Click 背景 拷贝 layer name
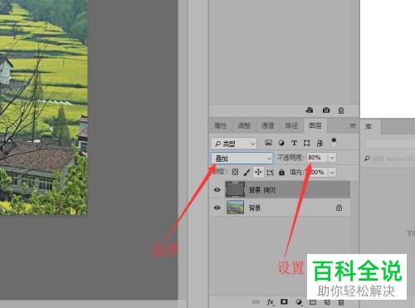Viewport: 415px width, 308px height. 262,190
